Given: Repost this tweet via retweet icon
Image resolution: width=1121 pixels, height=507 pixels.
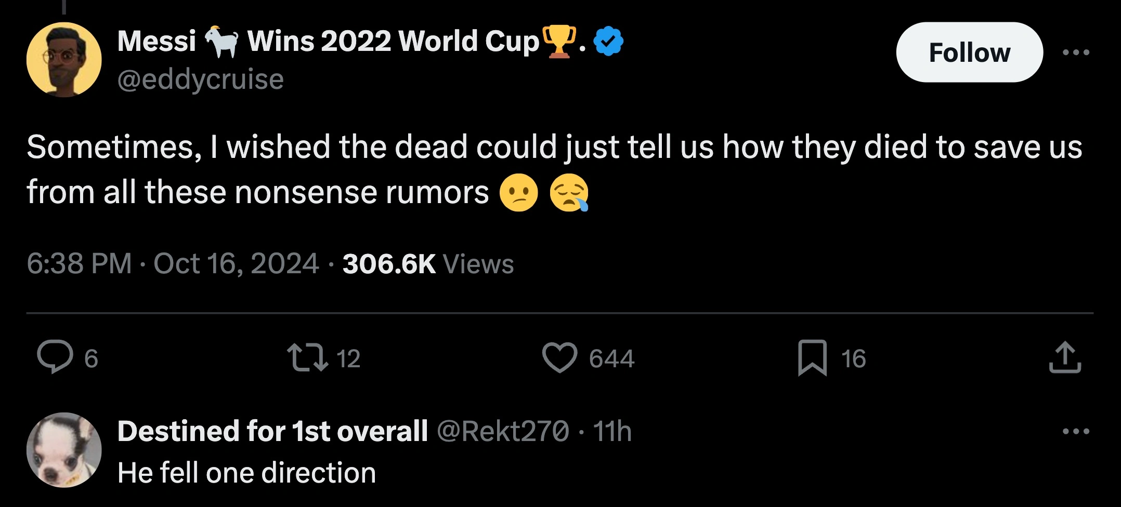Looking at the screenshot, I should [307, 358].
